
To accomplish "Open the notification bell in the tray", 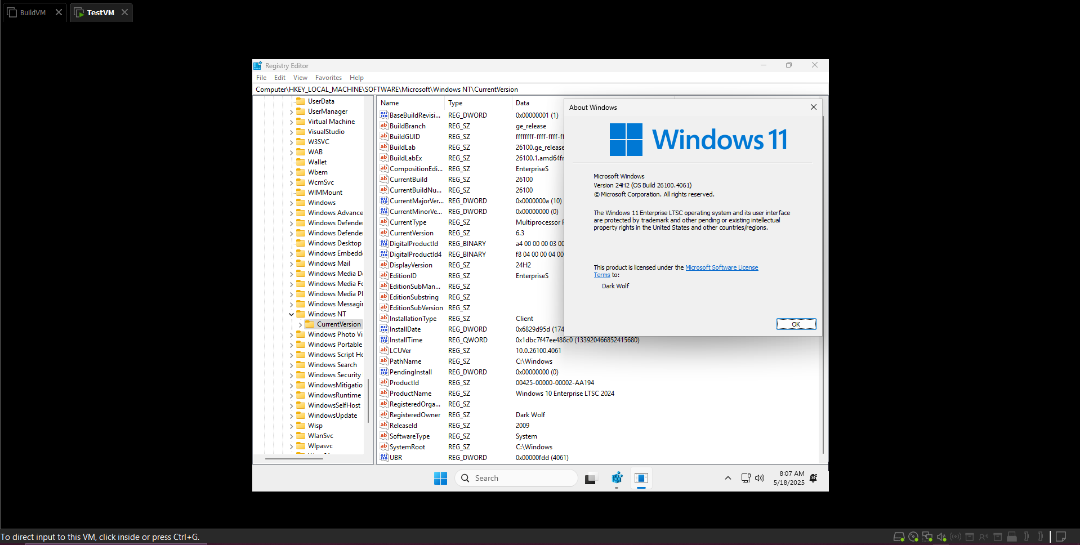I will 813,478.
